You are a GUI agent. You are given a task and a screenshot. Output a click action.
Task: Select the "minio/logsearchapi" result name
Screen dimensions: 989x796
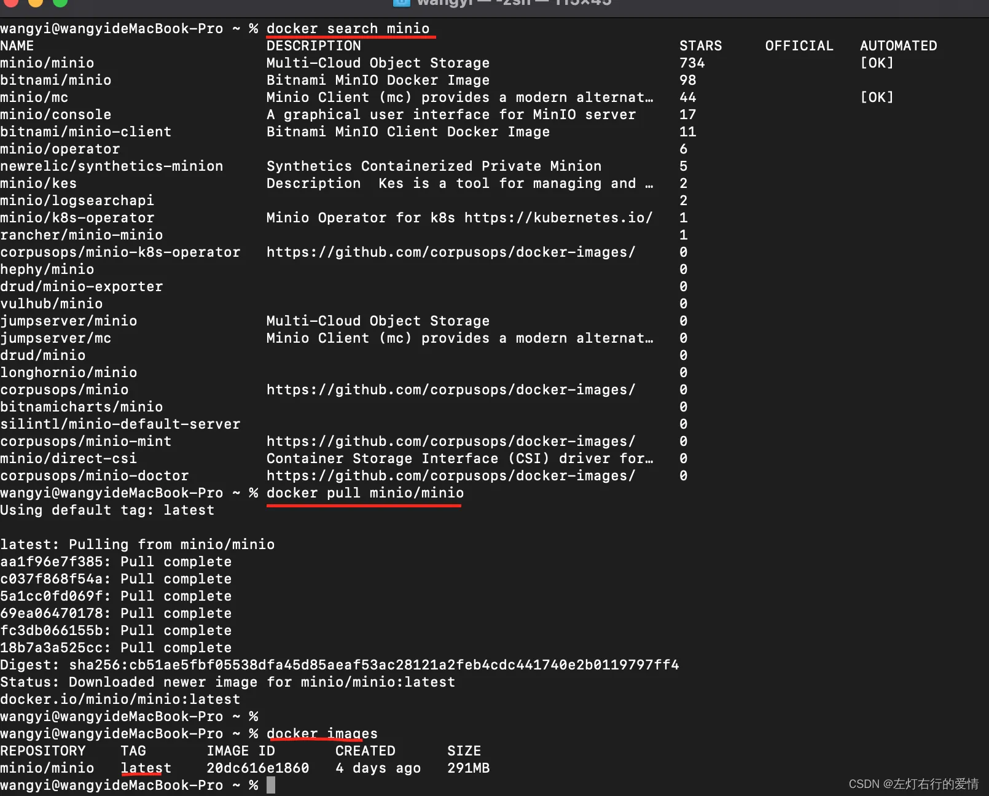(x=77, y=200)
